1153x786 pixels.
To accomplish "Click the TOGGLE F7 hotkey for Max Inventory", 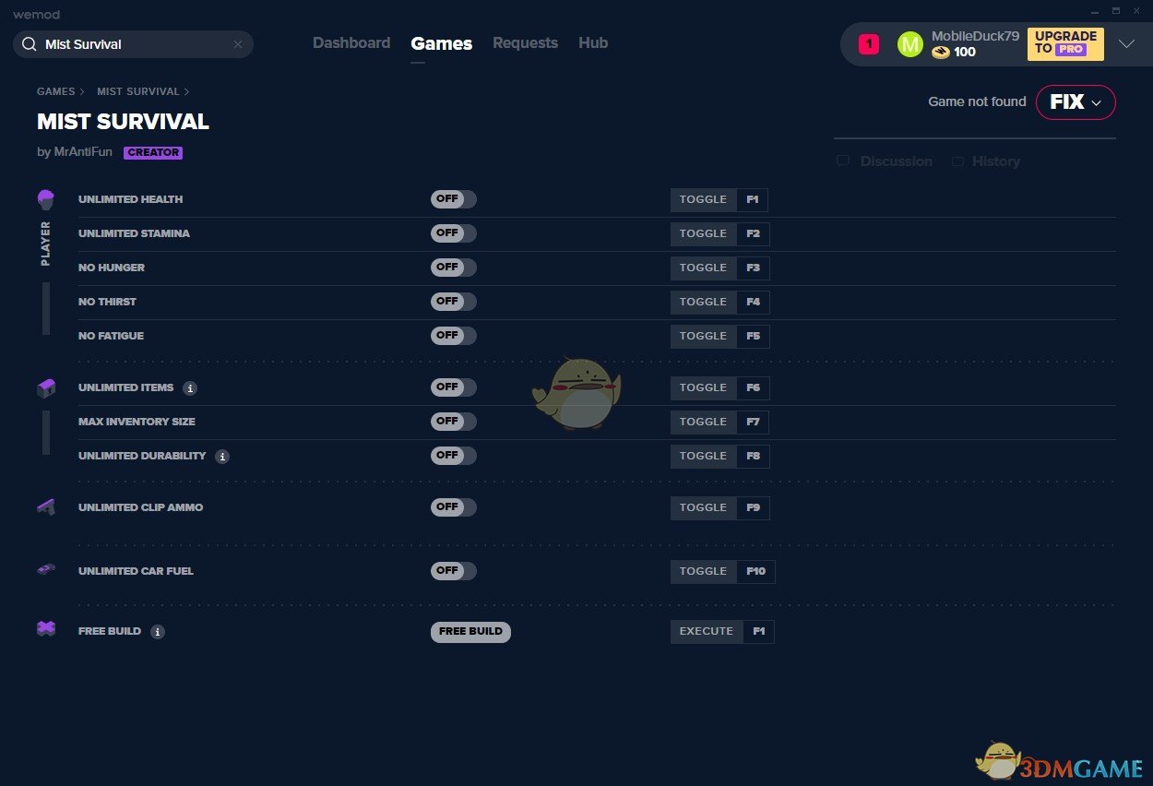I will 719,422.
